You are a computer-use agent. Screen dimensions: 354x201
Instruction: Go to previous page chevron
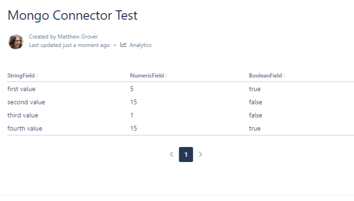tap(172, 154)
